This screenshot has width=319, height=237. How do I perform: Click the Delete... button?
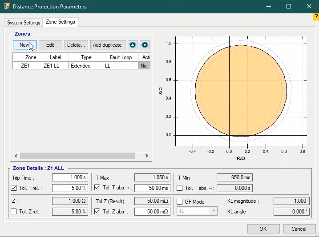(x=76, y=45)
